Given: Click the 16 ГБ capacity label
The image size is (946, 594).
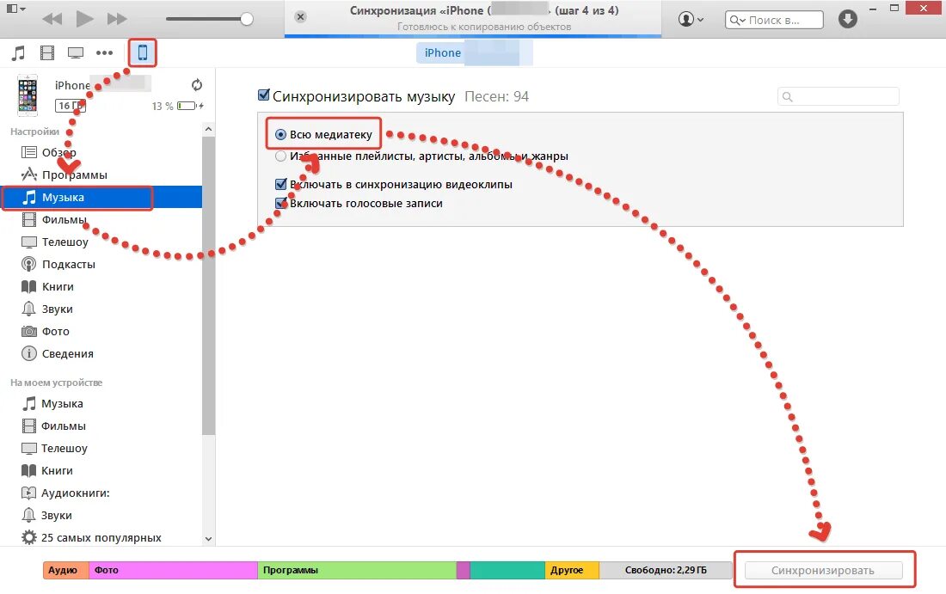Looking at the screenshot, I should point(70,106).
